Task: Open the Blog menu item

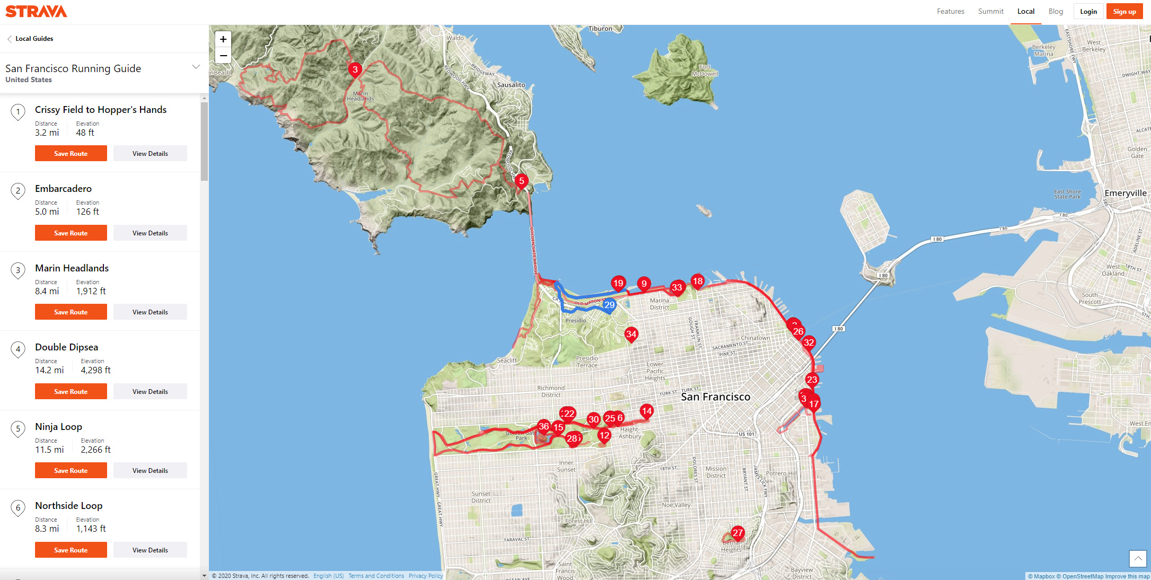Action: pos(1056,12)
